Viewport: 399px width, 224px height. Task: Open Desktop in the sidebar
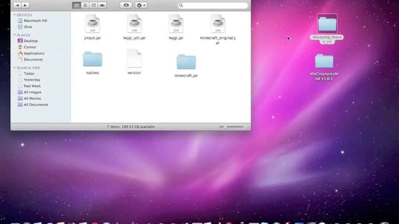click(27, 41)
